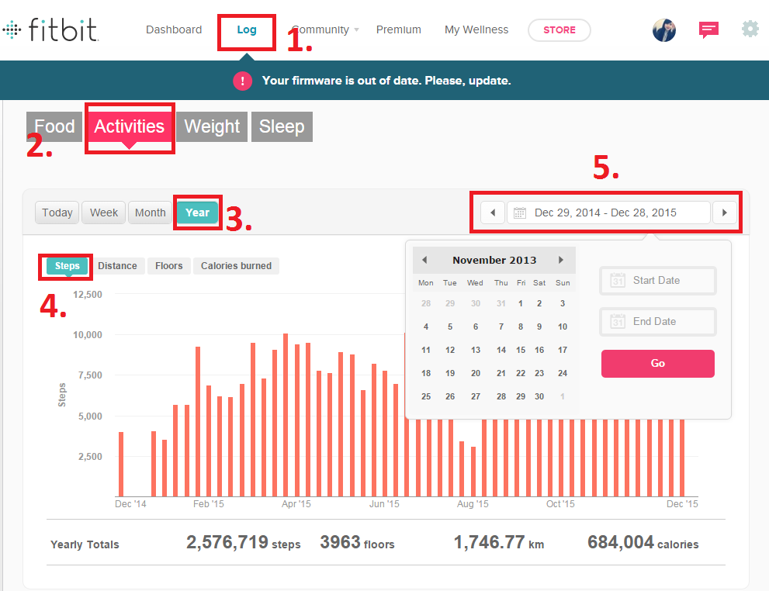Open the Dashboard page

pyautogui.click(x=174, y=29)
